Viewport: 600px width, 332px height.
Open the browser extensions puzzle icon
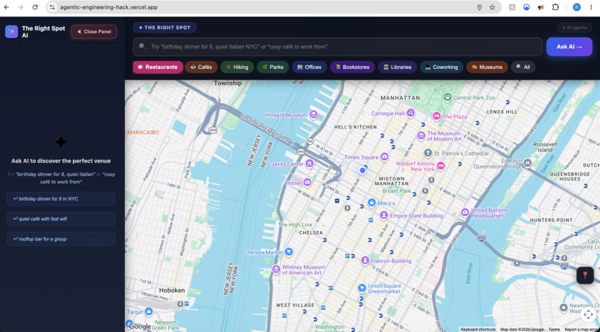coord(555,7)
